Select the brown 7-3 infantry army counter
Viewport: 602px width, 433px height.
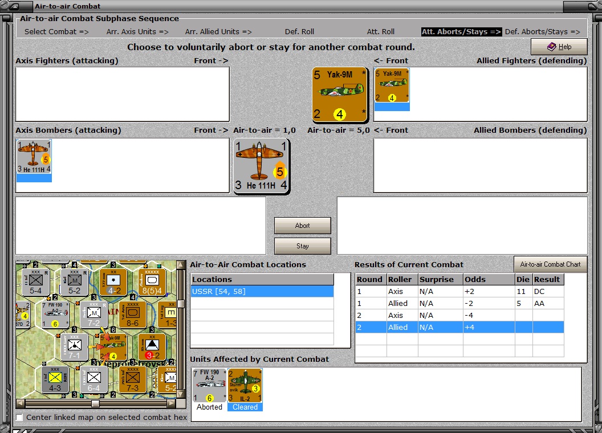click(132, 379)
